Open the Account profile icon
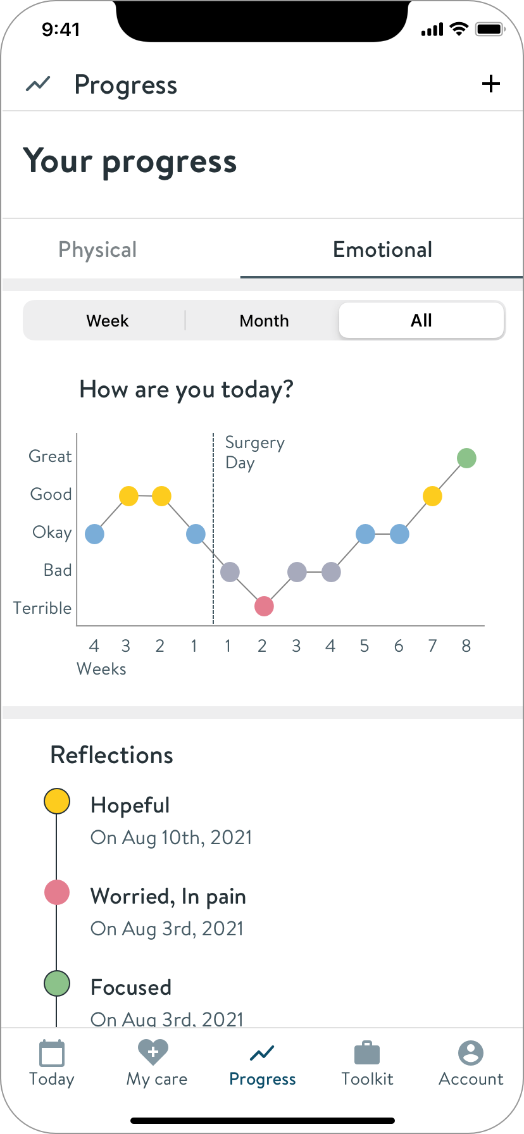524x1134 pixels. click(x=471, y=1053)
